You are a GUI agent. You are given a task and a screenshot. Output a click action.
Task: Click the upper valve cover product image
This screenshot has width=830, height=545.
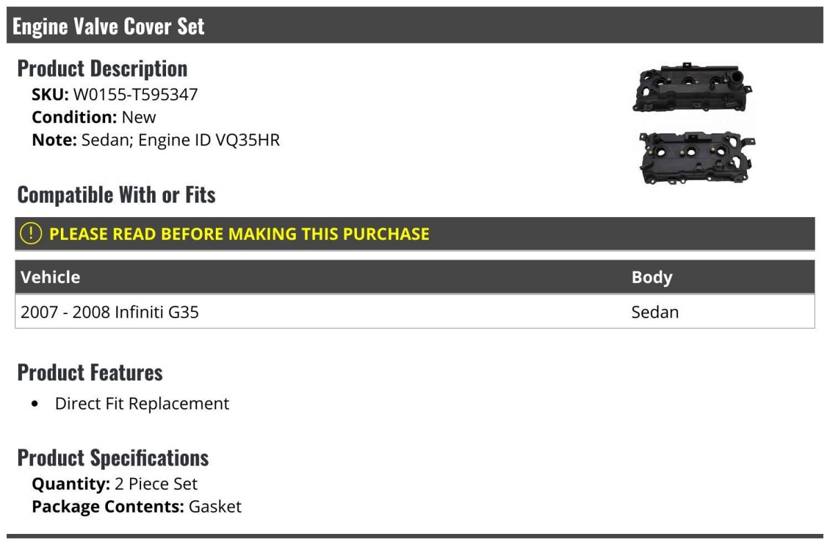point(692,86)
